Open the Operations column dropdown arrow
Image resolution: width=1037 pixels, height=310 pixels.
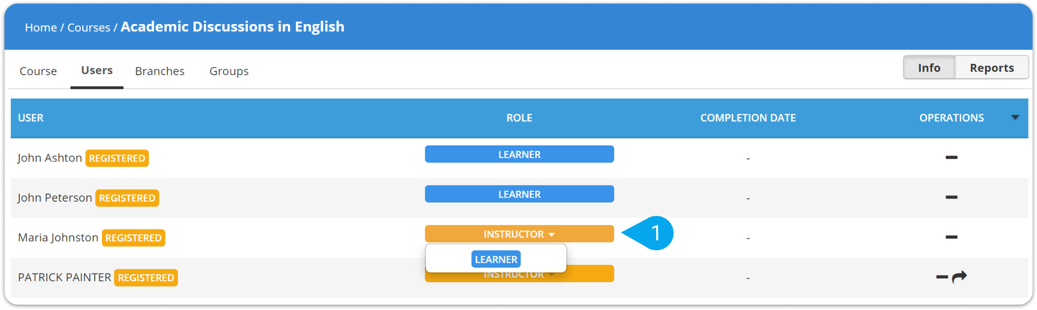(1015, 118)
